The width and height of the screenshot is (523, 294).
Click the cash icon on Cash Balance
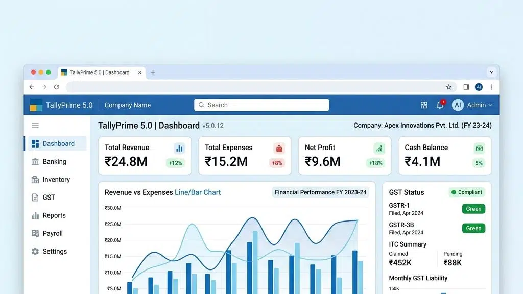point(479,149)
